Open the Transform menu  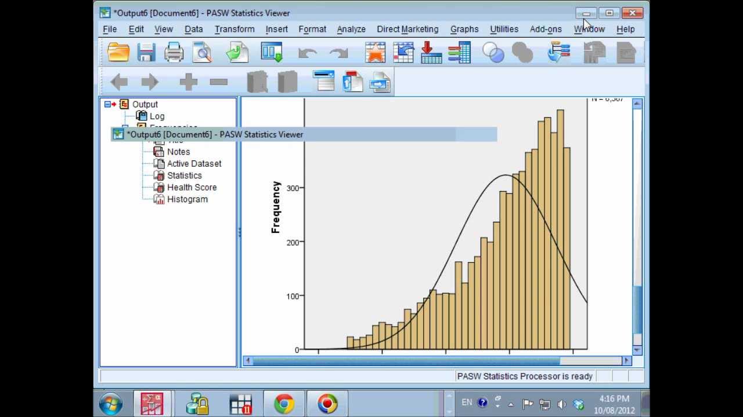235,29
